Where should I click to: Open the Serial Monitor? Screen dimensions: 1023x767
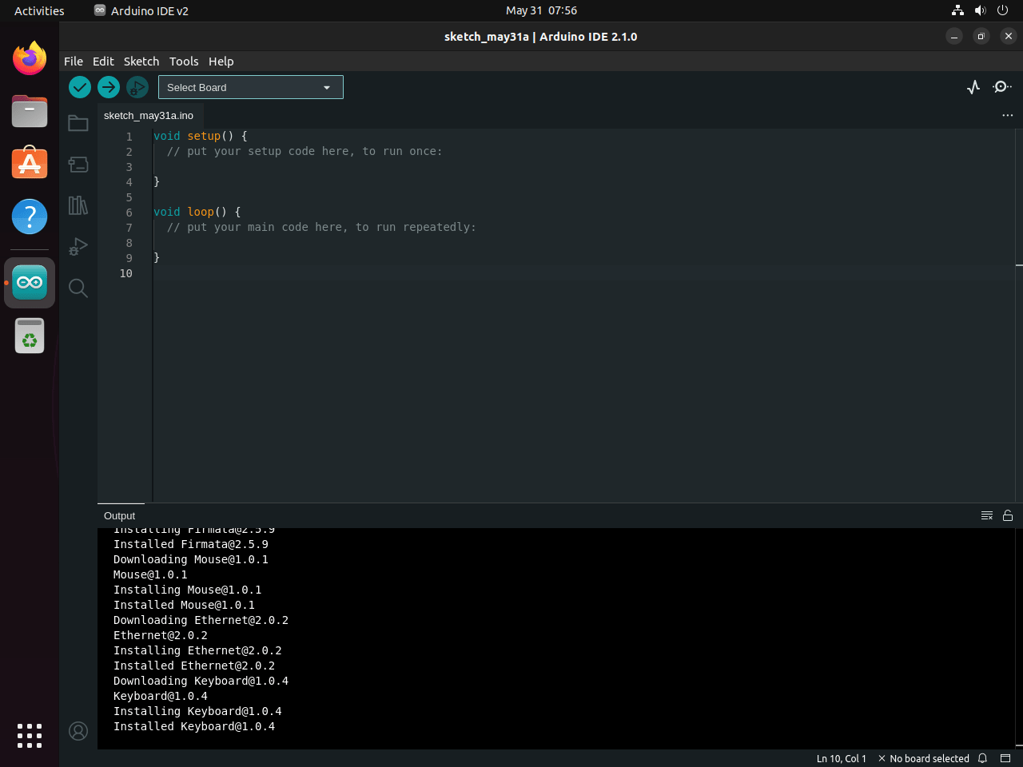[x=1001, y=87]
